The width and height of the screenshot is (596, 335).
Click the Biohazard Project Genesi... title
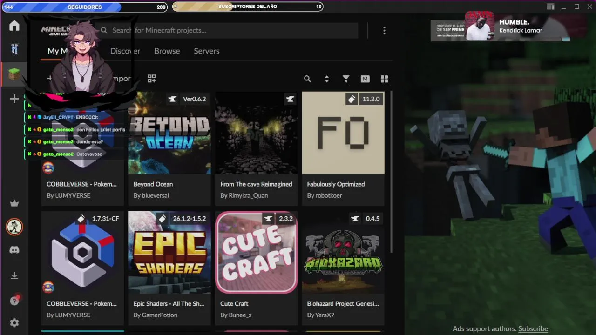(343, 304)
